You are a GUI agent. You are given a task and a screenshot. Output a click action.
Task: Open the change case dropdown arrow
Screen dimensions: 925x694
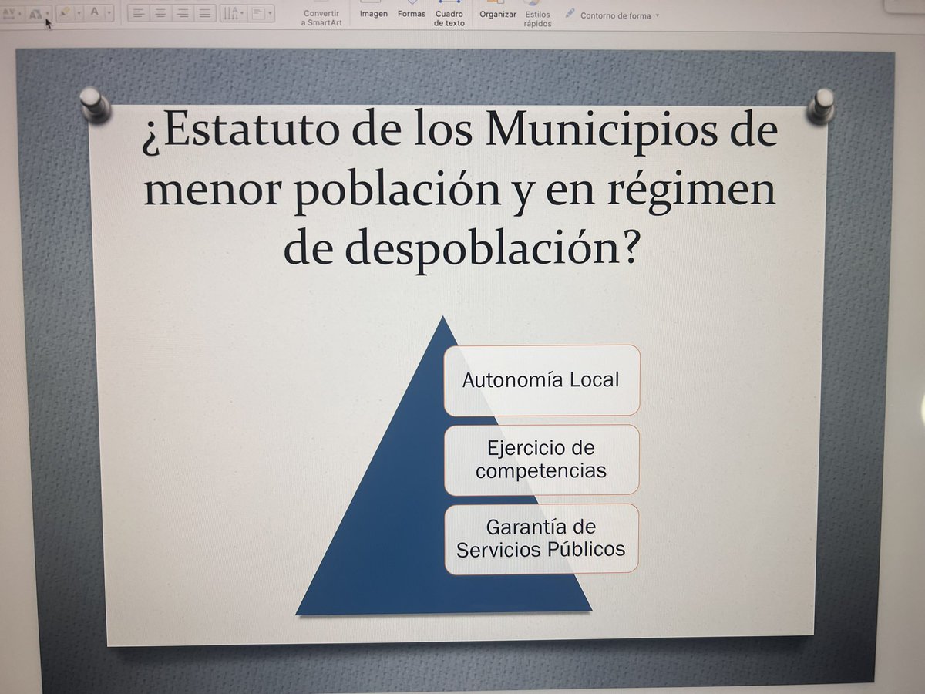pos(48,13)
